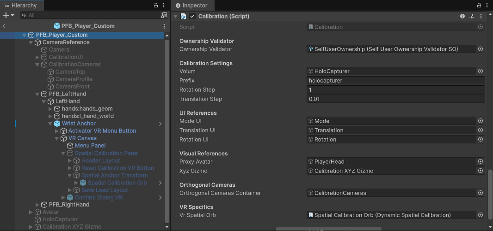
Task: Select the HoloCapturer object in hierarchy
Action: [60, 219]
